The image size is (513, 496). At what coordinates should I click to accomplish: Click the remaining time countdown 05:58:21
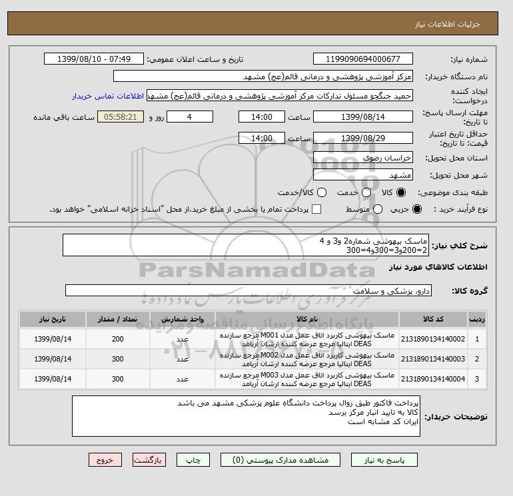point(121,117)
